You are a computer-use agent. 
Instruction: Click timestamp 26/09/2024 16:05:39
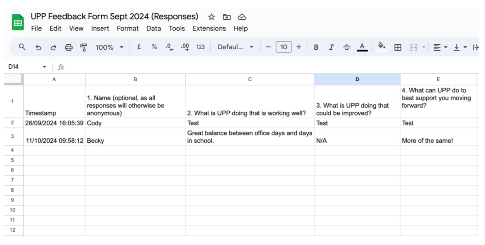pyautogui.click(x=54, y=123)
